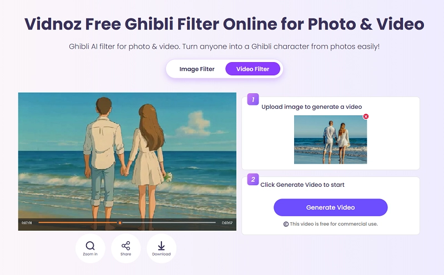Click the uploaded beach couple thumbnail
Viewport: 444px width, 275px height.
330,140
